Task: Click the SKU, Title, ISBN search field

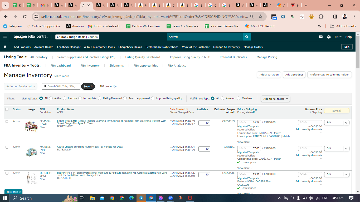Action: click(61, 86)
